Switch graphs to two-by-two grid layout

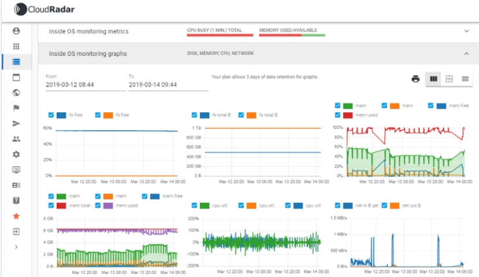click(449, 79)
